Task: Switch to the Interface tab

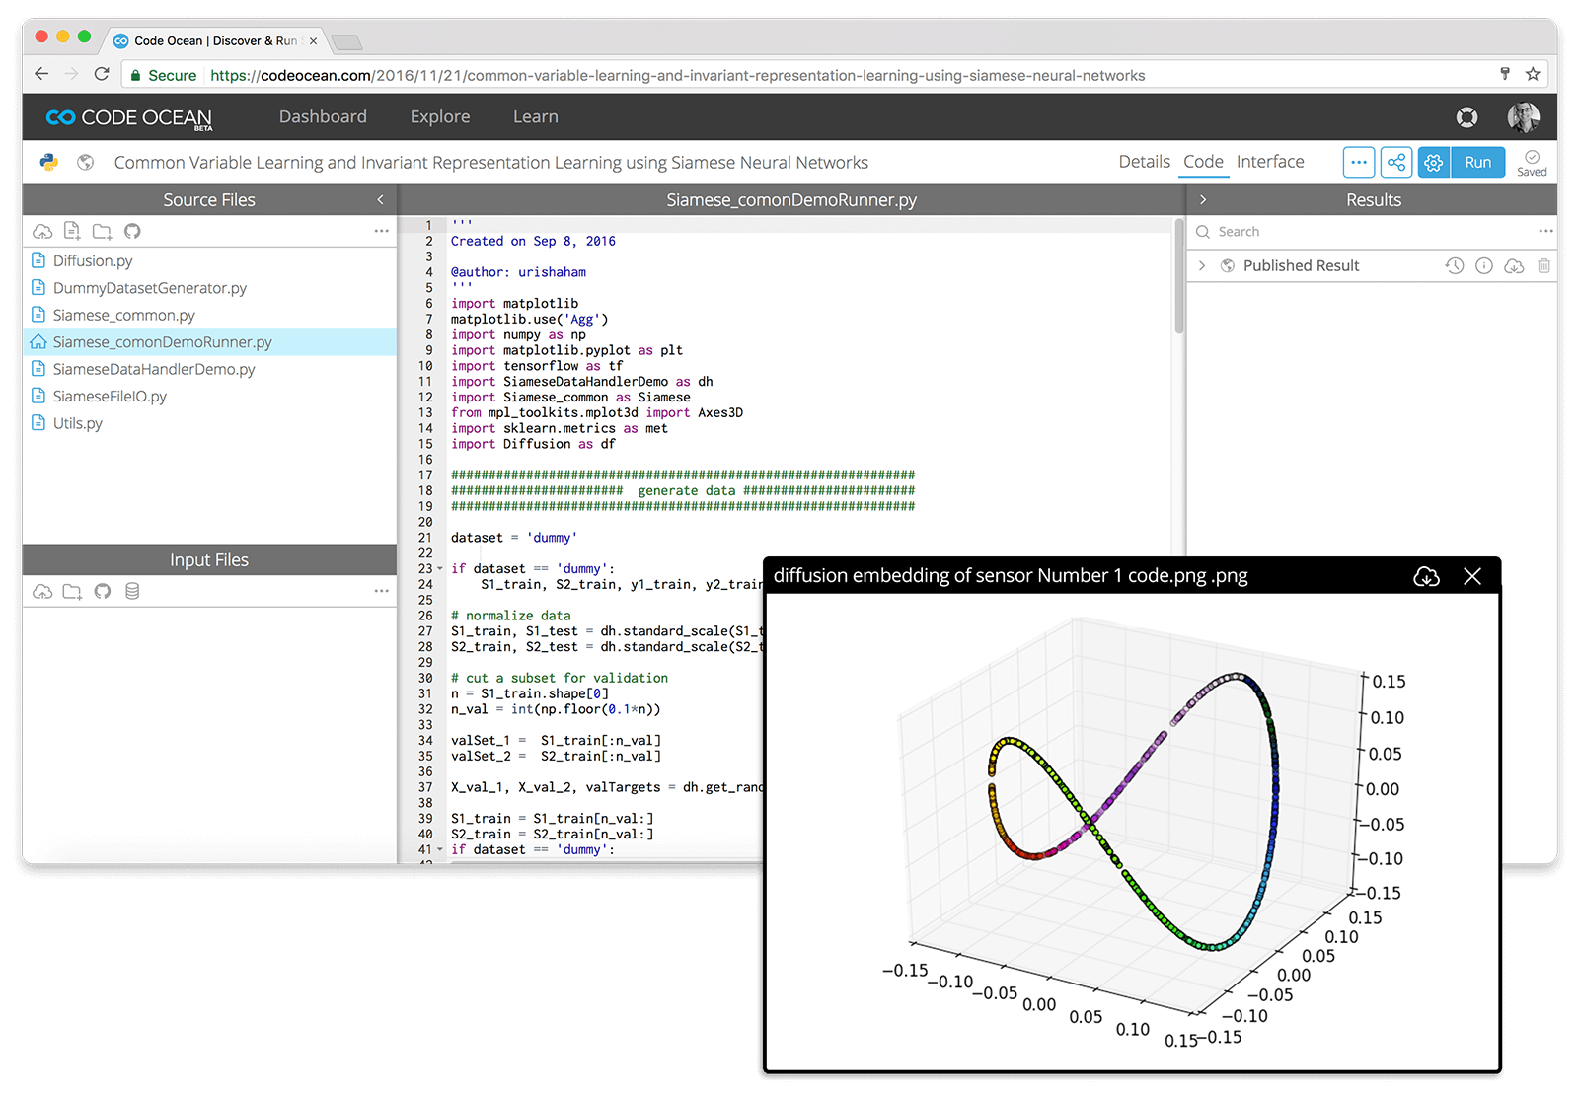Action: click(x=1270, y=162)
